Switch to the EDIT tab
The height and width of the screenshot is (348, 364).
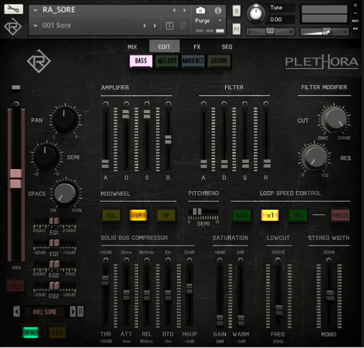point(164,47)
